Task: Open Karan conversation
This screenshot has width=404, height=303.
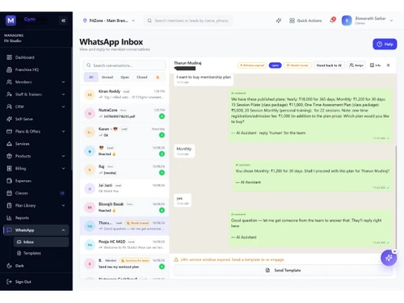Action: coord(124,132)
